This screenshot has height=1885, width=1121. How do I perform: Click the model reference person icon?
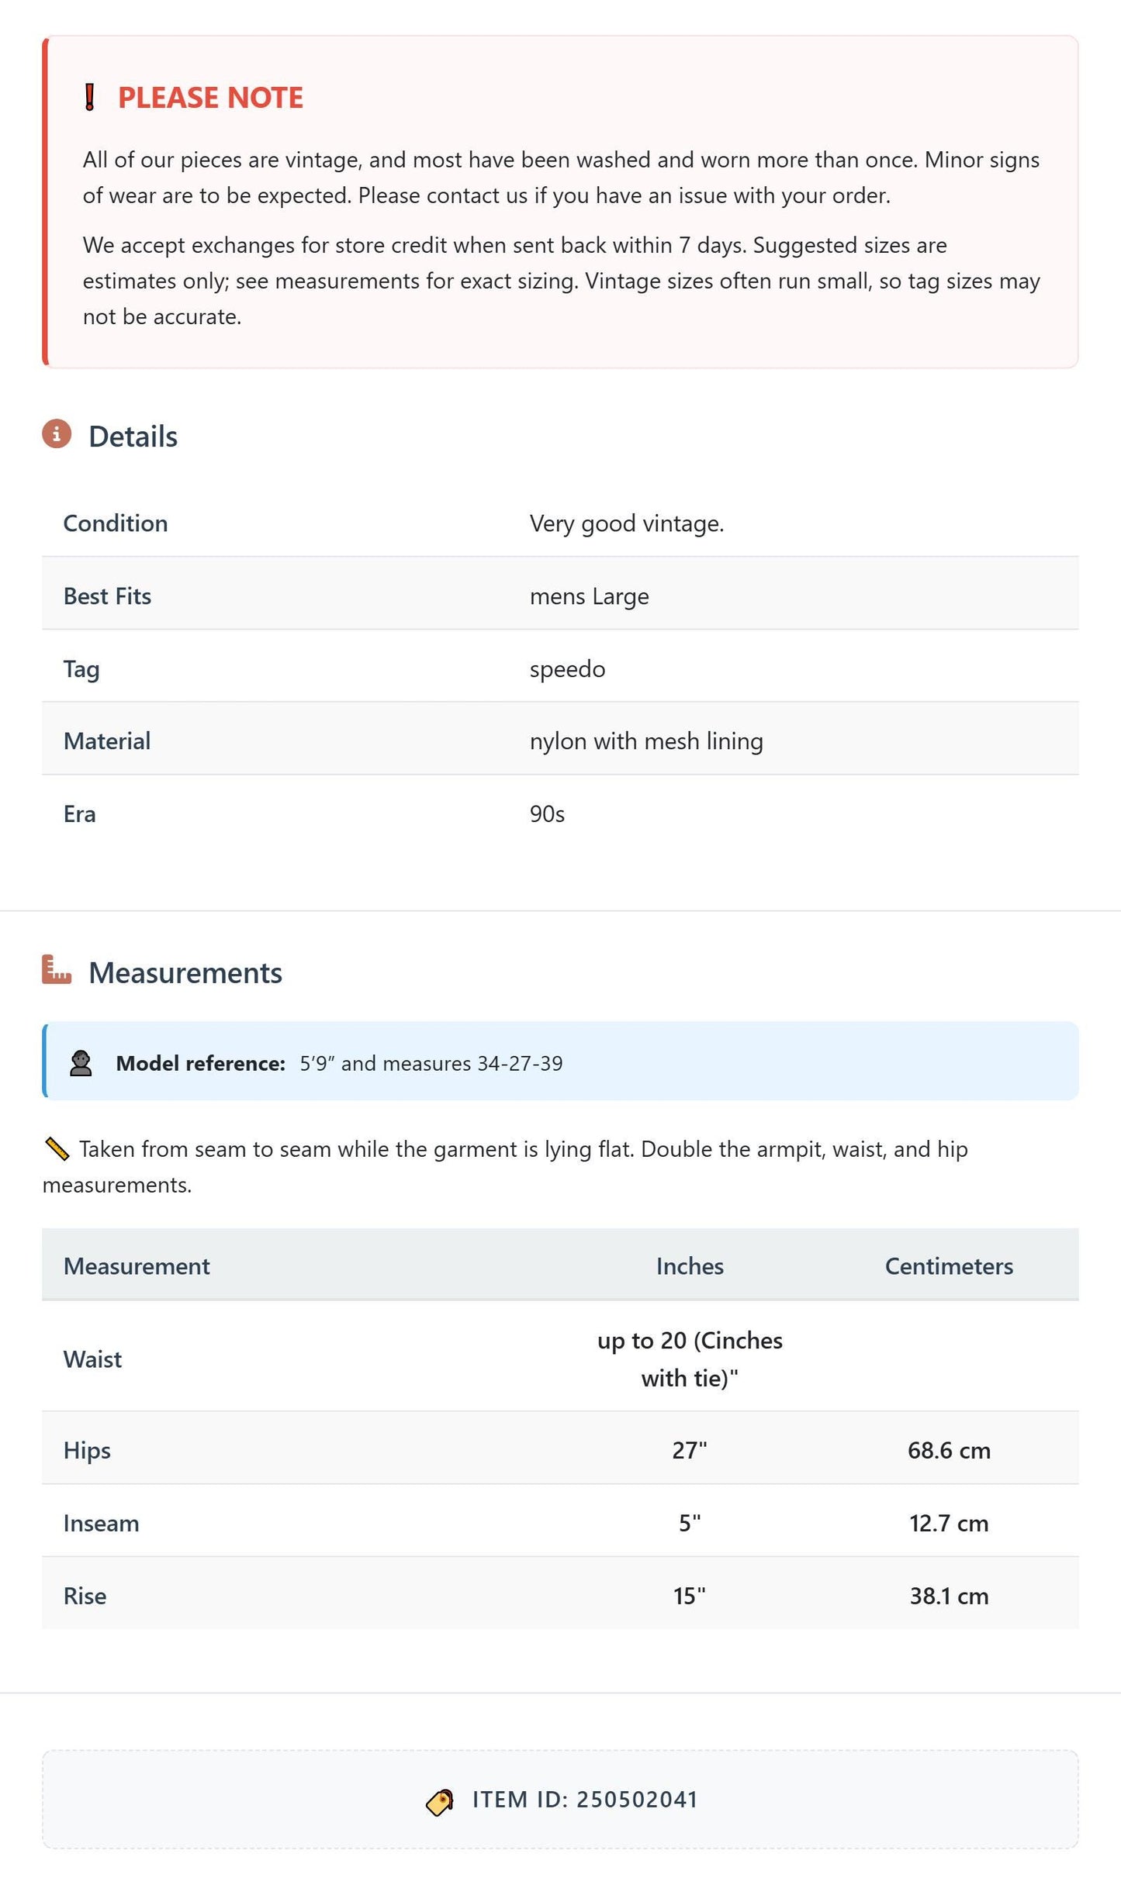pos(81,1063)
